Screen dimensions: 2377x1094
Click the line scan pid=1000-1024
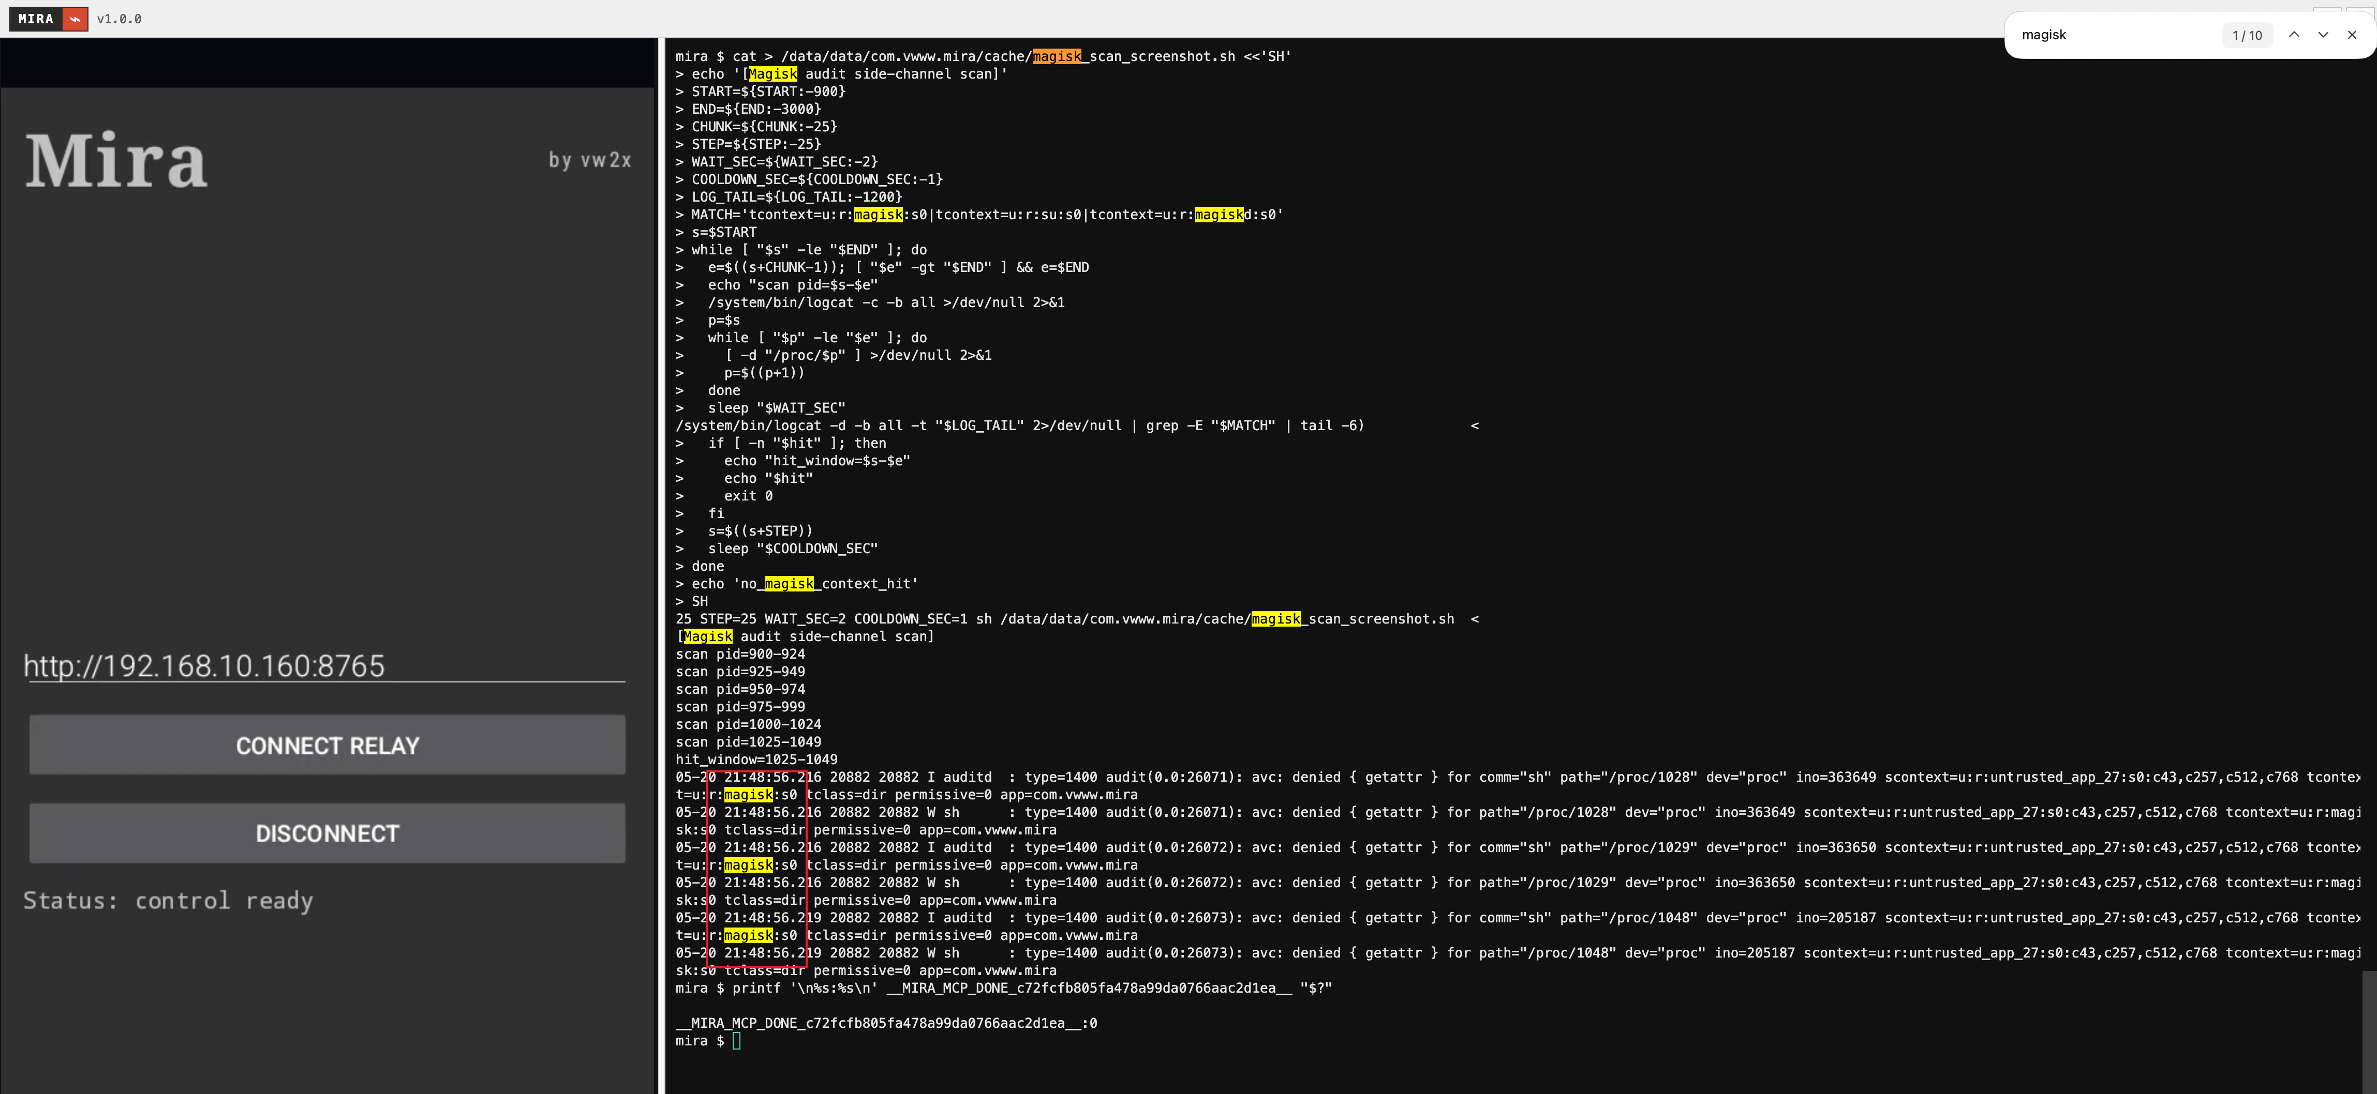pyautogui.click(x=748, y=724)
